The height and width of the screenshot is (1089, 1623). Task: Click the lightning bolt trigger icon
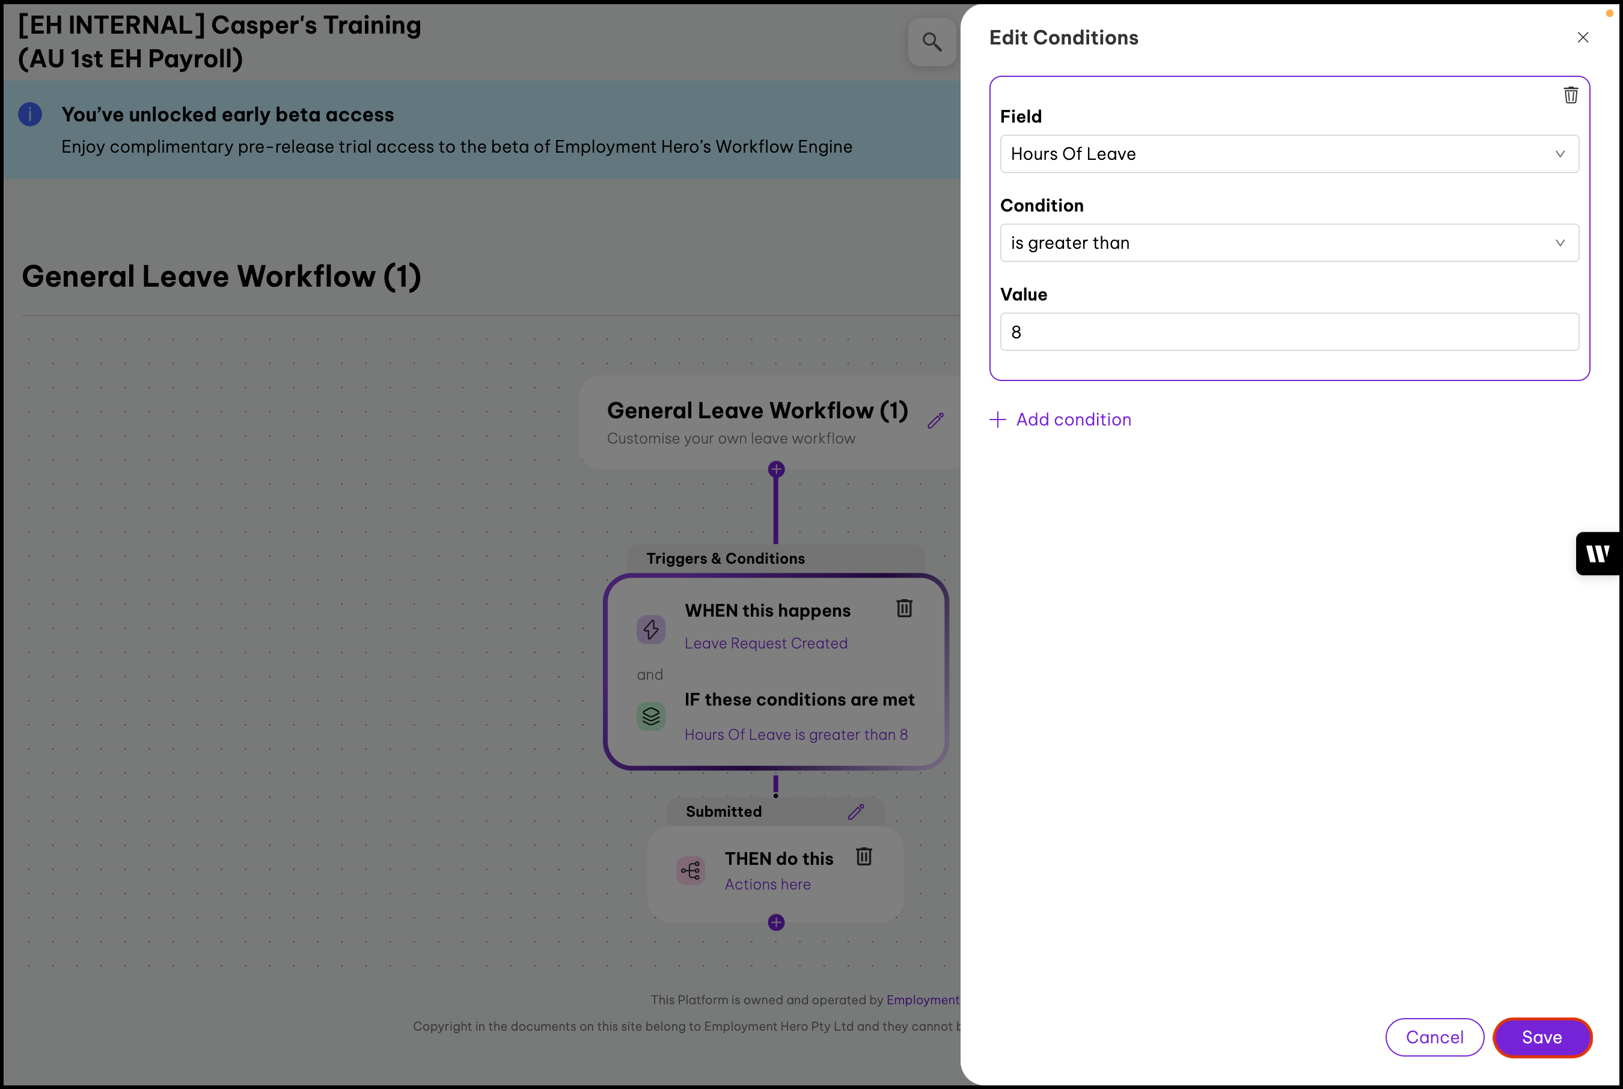[x=651, y=629]
